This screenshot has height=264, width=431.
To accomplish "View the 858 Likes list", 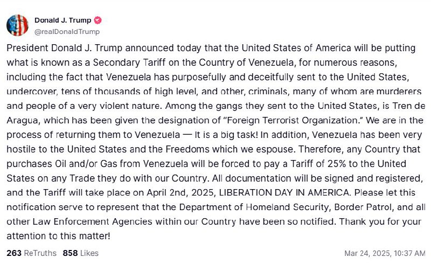I will point(80,253).
